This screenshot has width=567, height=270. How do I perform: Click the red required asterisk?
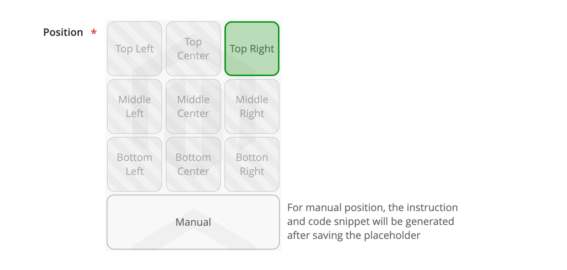(x=94, y=32)
